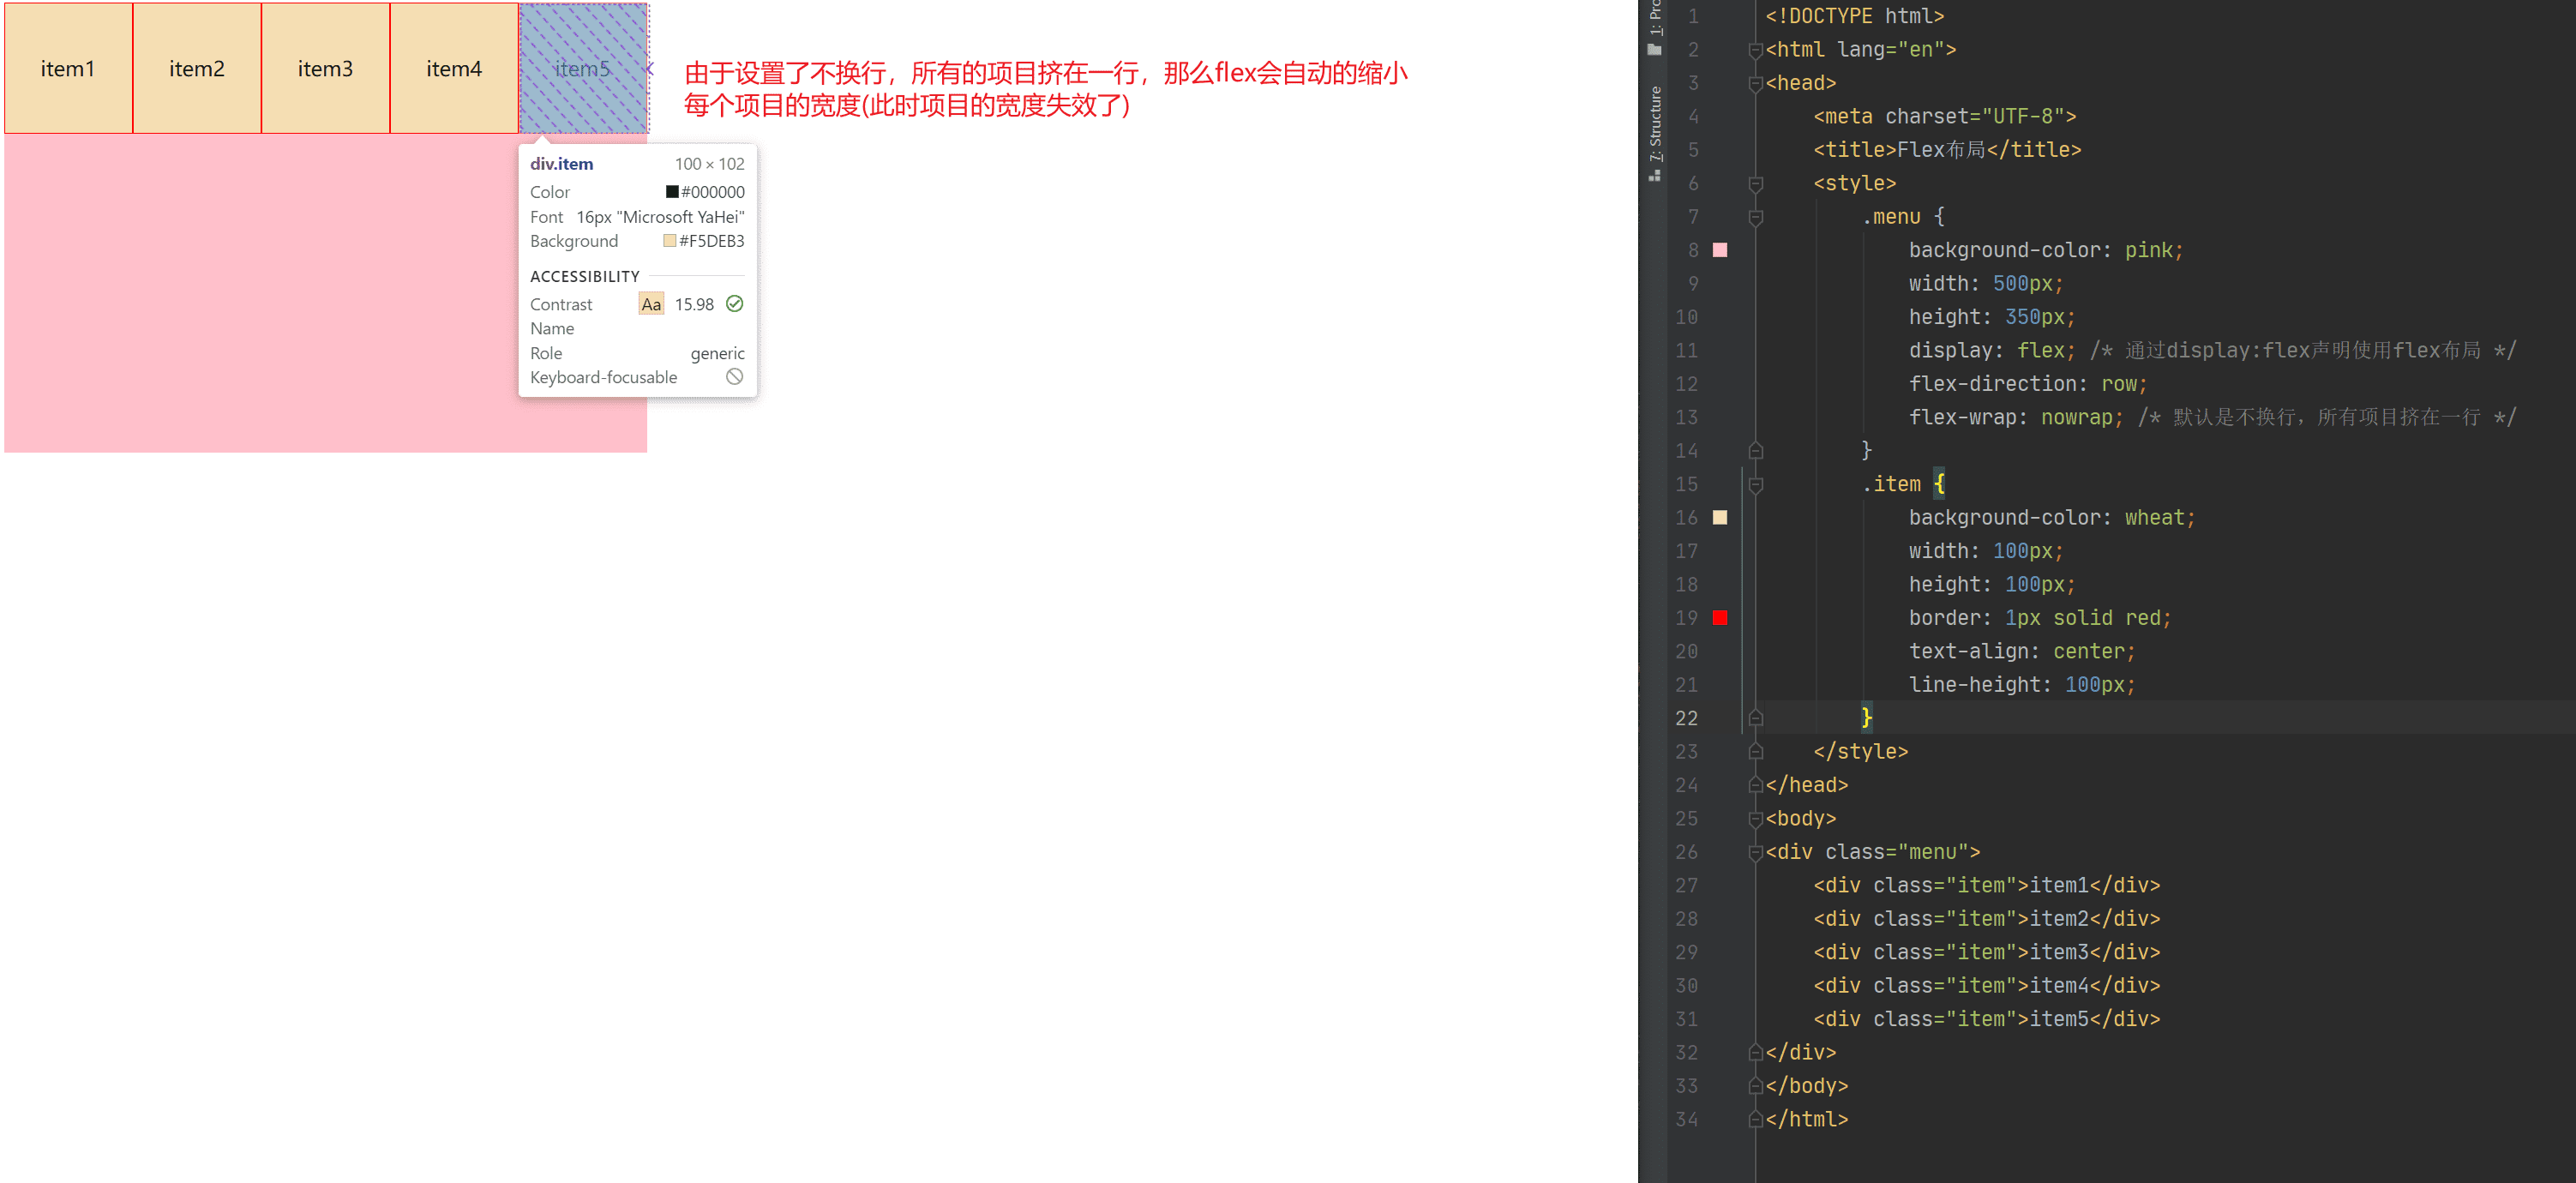Click the item1 box in the browser preview

[68, 68]
